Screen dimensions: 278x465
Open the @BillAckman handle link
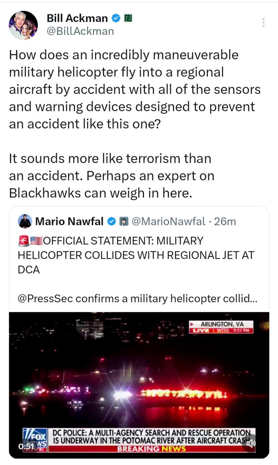point(80,31)
